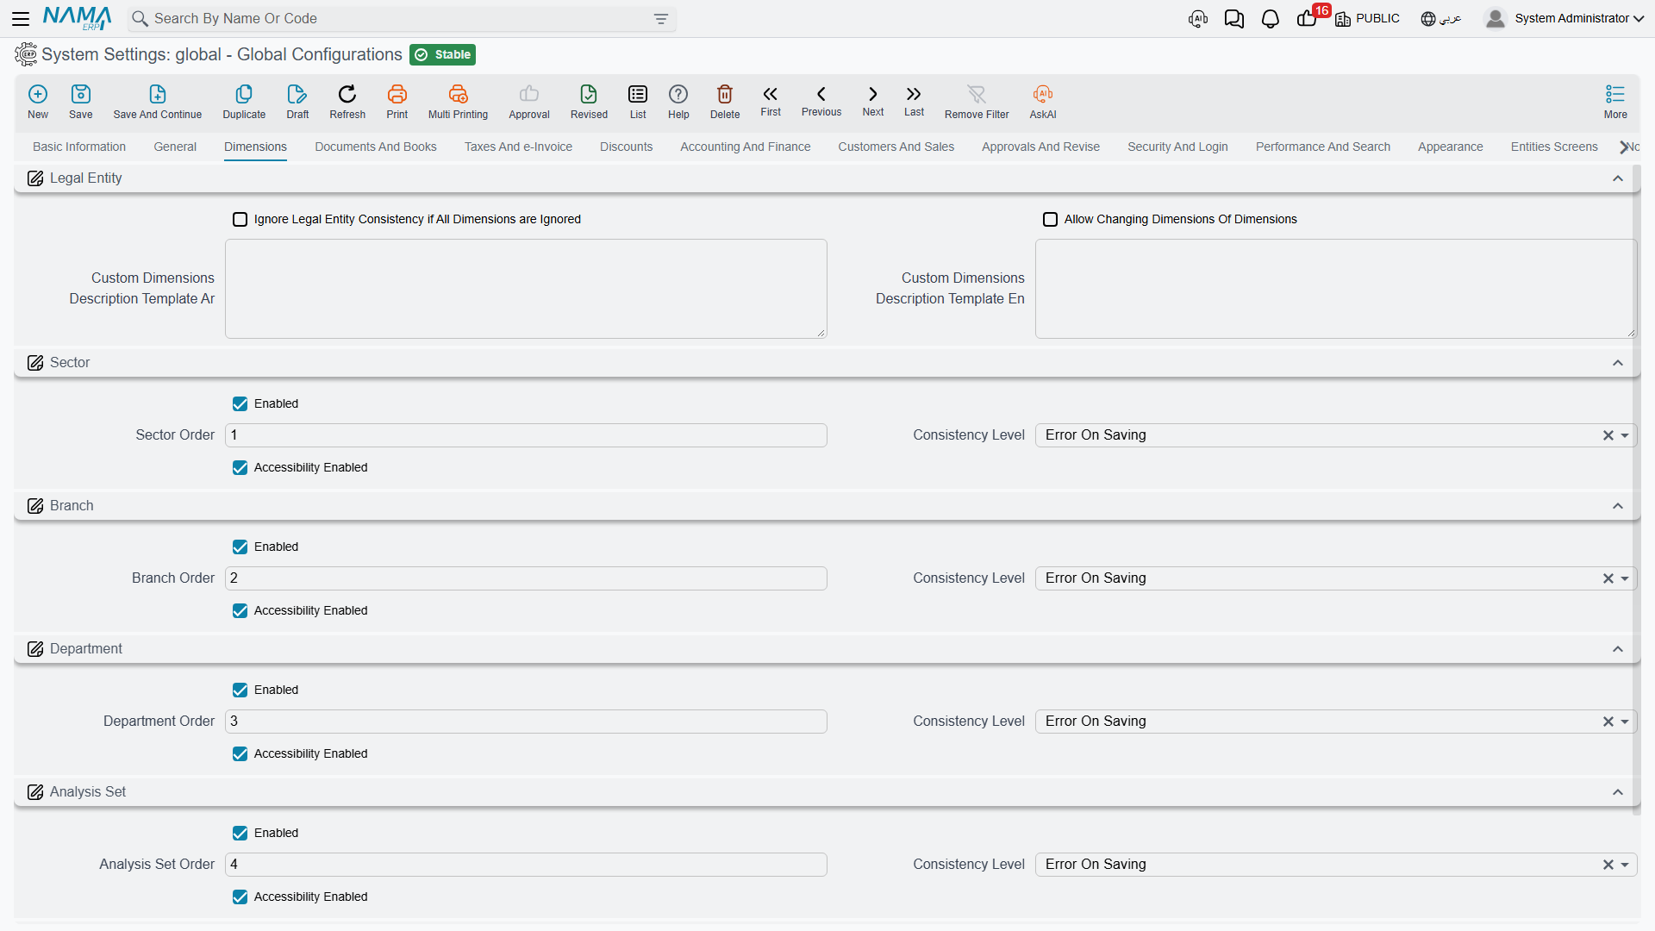Screen dimensions: 1655x931
Task: Open approvals icon with 16 badge
Action: click(1308, 18)
